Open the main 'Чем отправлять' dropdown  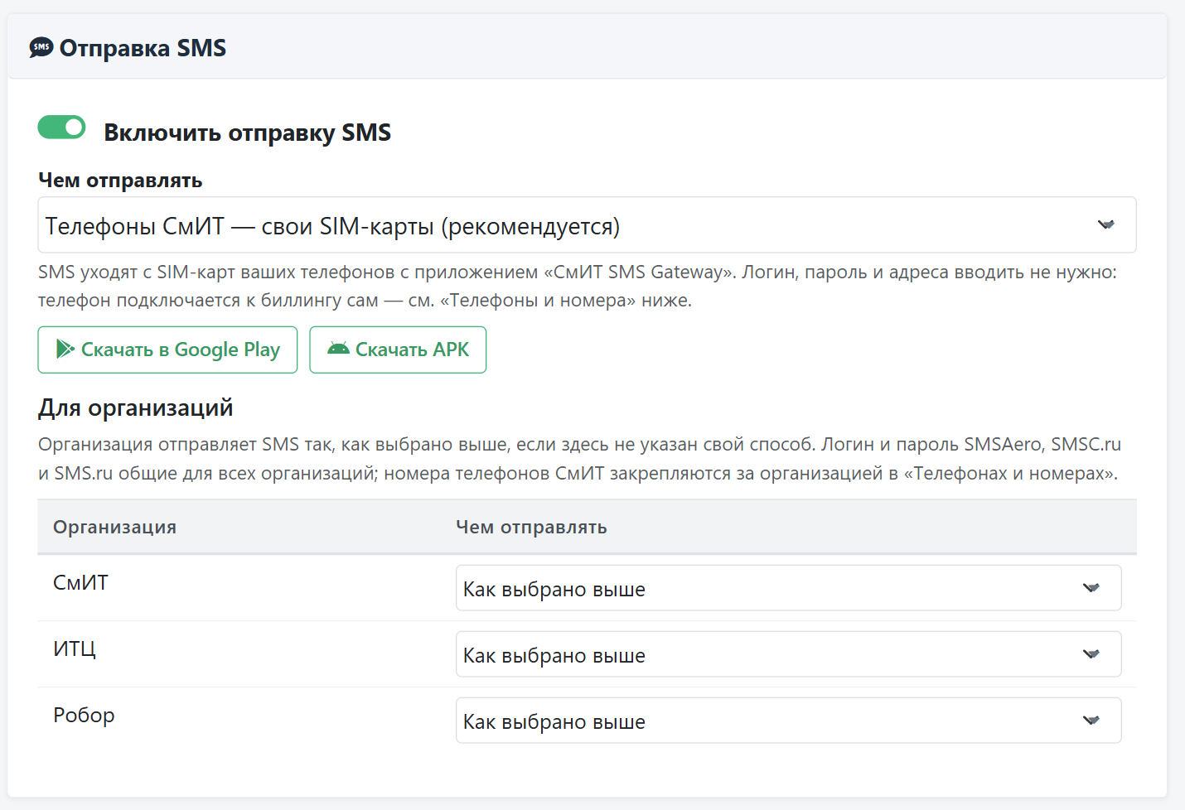[587, 224]
